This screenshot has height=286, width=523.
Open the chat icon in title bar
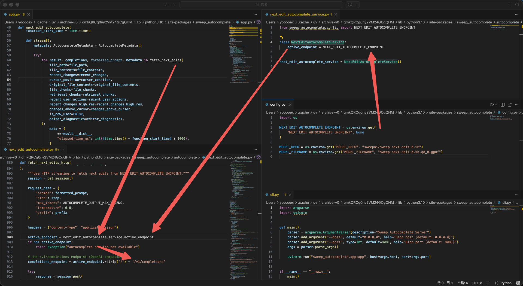tap(350, 4)
